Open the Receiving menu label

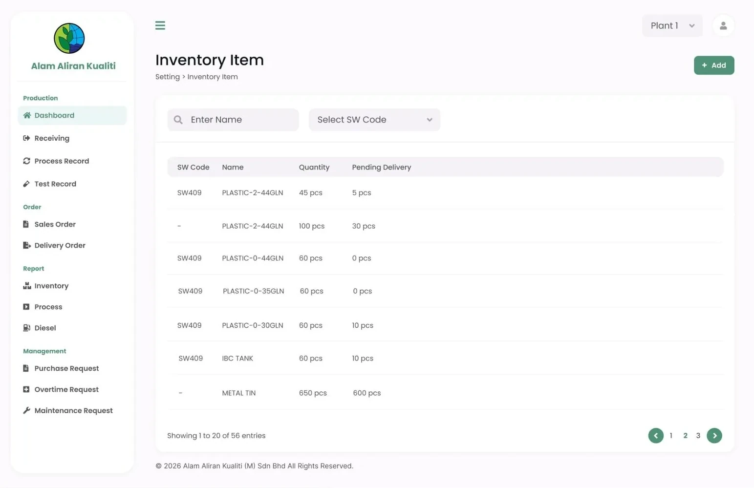(52, 138)
